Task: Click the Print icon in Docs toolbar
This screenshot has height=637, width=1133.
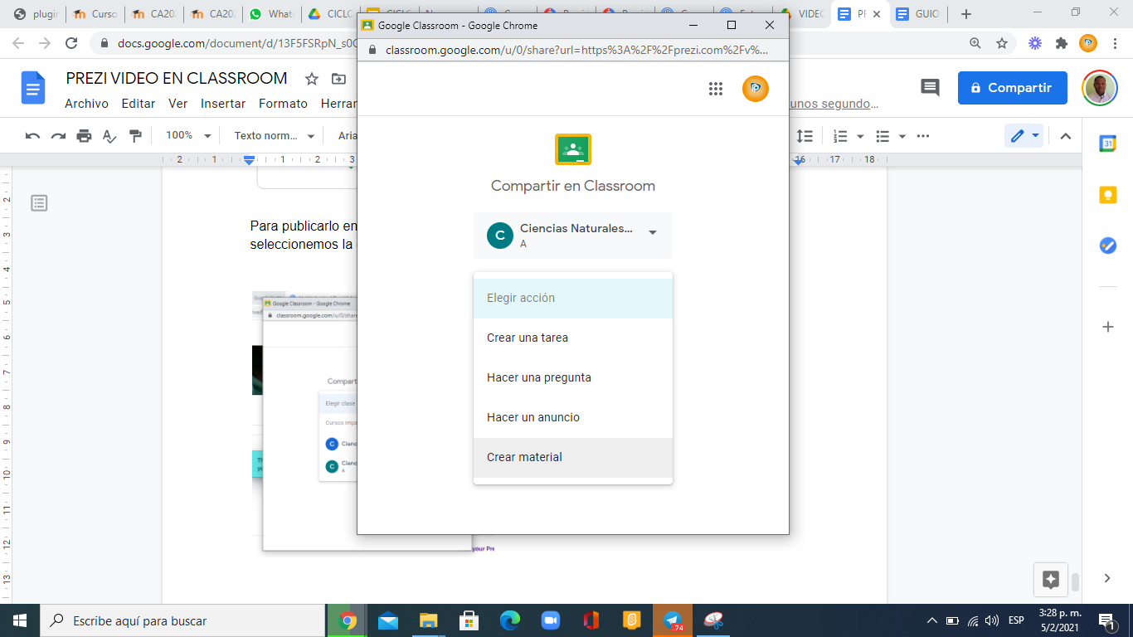Action: click(x=84, y=136)
